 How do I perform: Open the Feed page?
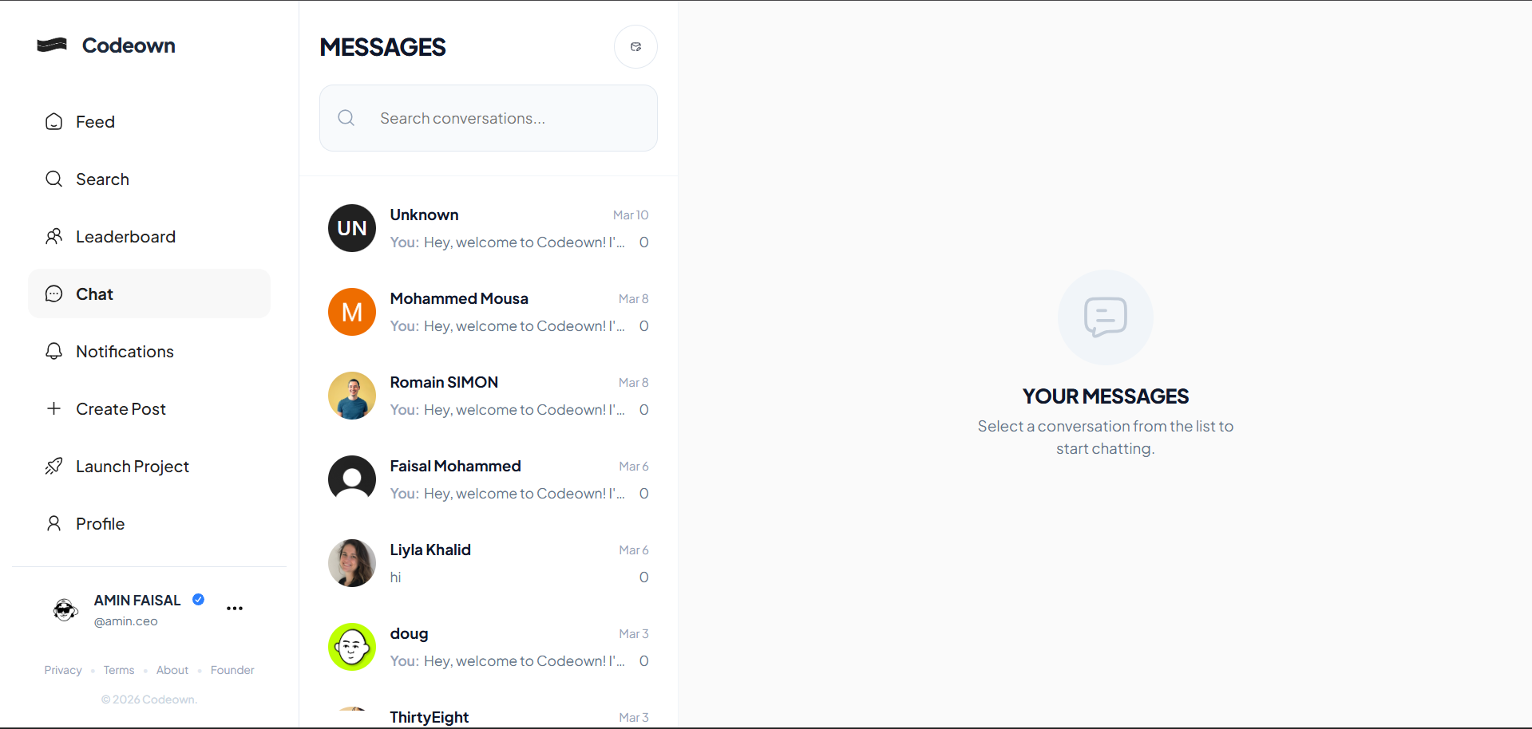[x=95, y=122]
